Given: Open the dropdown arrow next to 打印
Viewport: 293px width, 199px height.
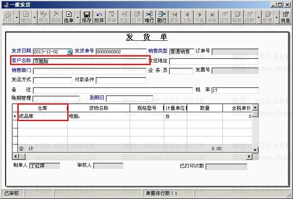Looking at the screenshot, I should point(17,17).
